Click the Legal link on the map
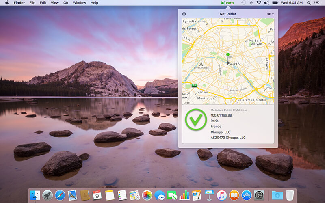This screenshot has width=325, height=203. (187, 103)
